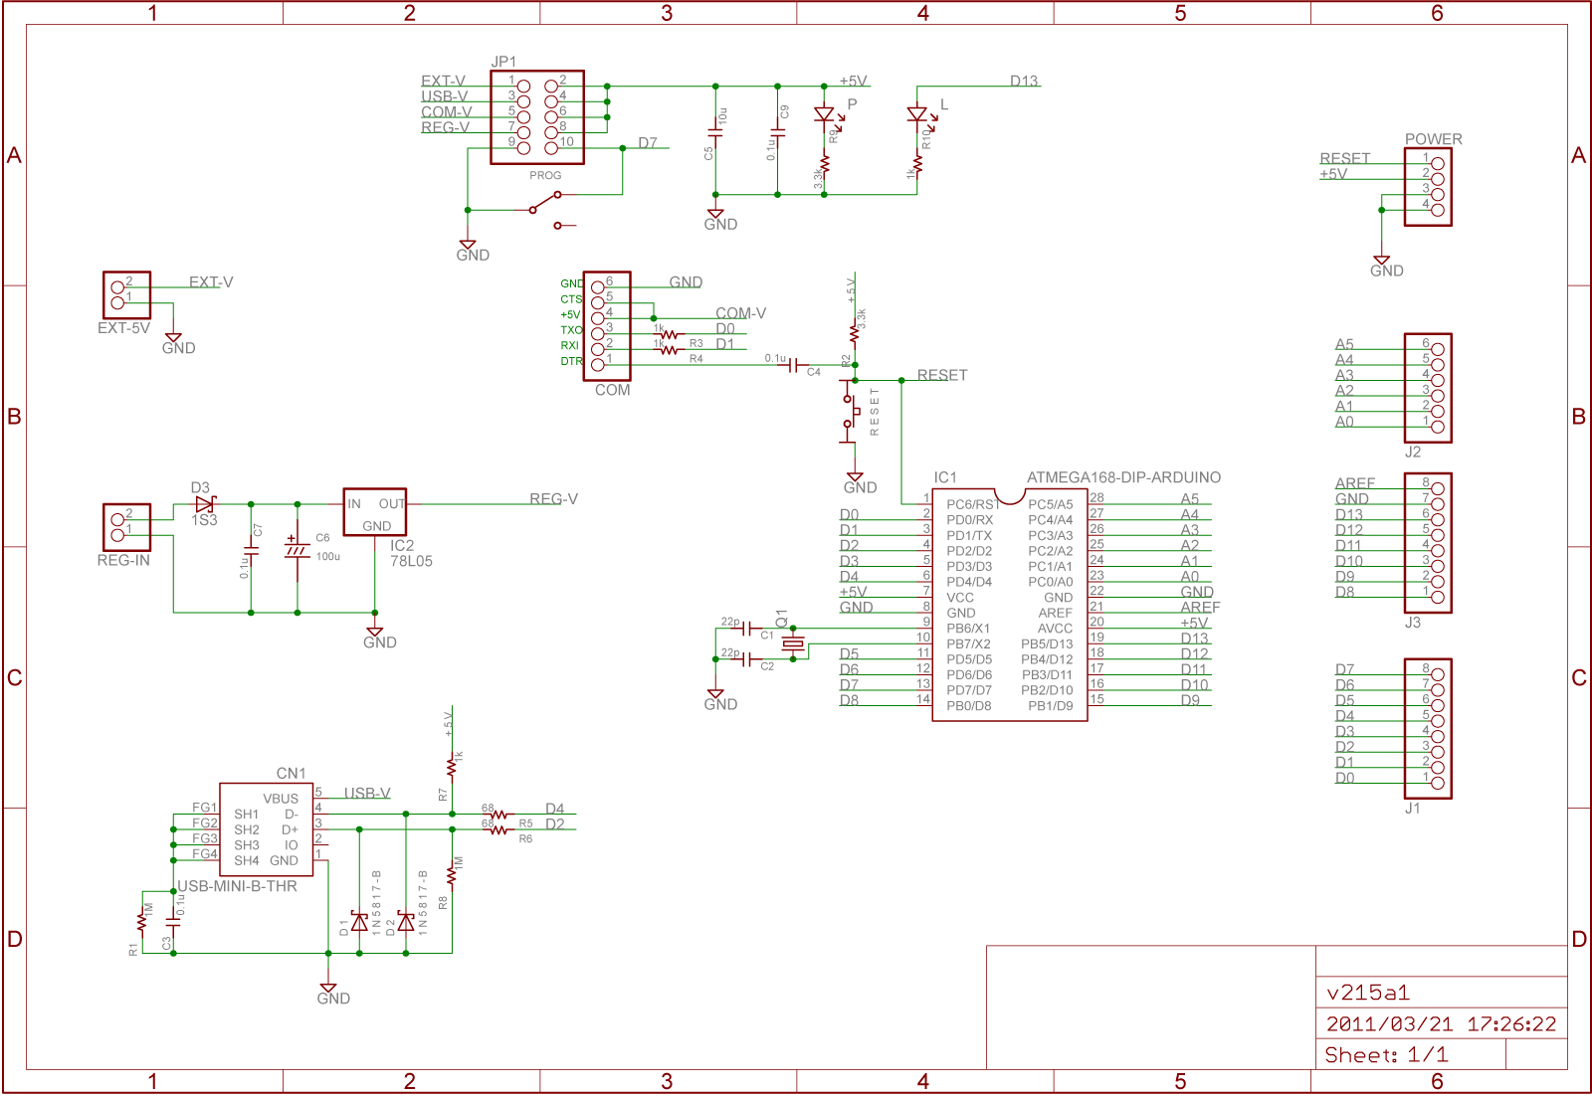
Task: Select the USB-MINI-B-THR connector CN1
Action: tap(266, 829)
